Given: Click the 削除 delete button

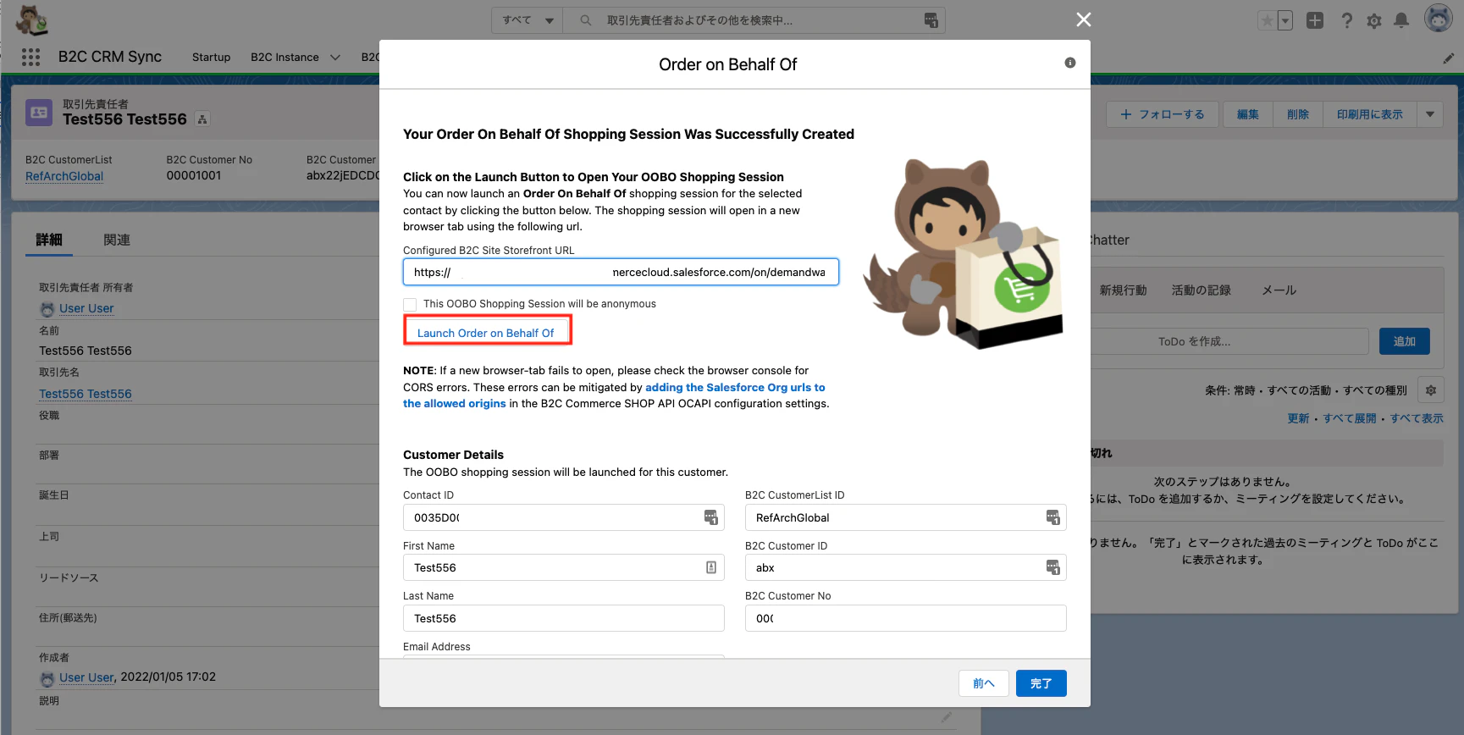Looking at the screenshot, I should coord(1298,114).
